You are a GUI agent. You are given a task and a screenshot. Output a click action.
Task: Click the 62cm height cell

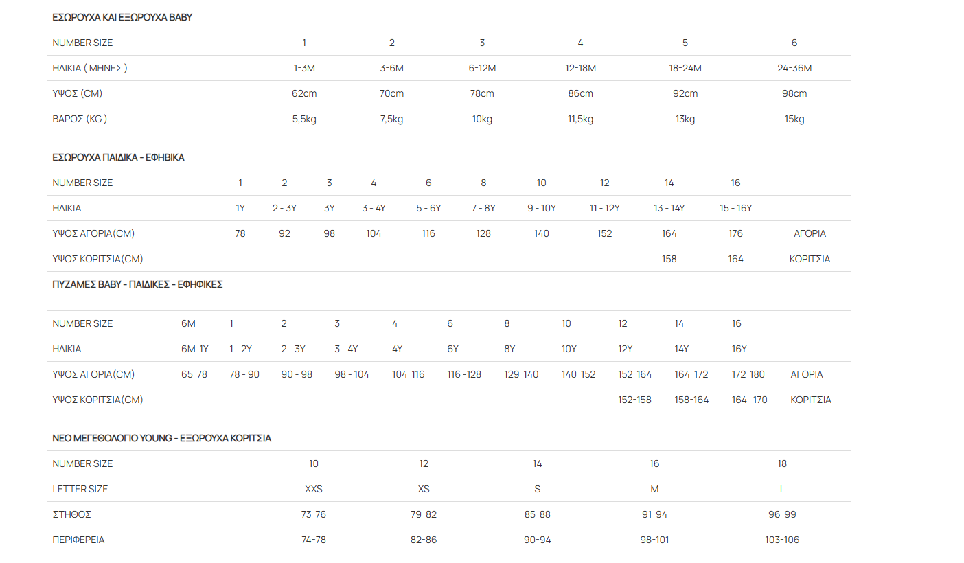coord(304,93)
